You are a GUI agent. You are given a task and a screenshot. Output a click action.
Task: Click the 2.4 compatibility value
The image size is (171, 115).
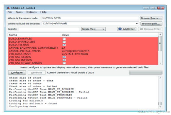point(63,48)
